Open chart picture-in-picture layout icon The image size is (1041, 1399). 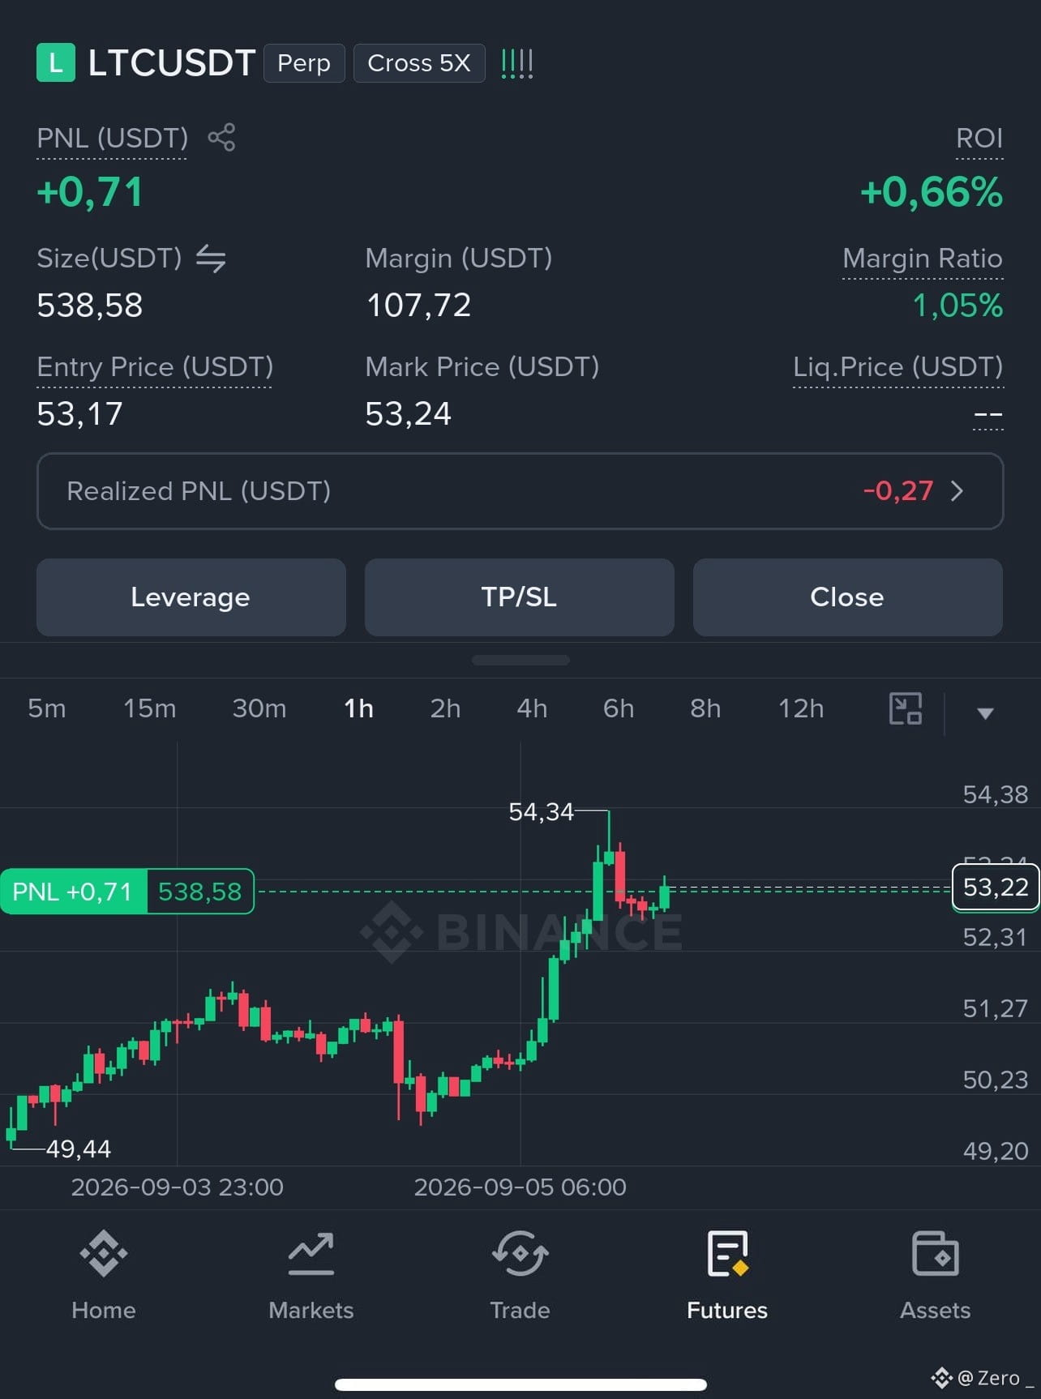click(906, 708)
